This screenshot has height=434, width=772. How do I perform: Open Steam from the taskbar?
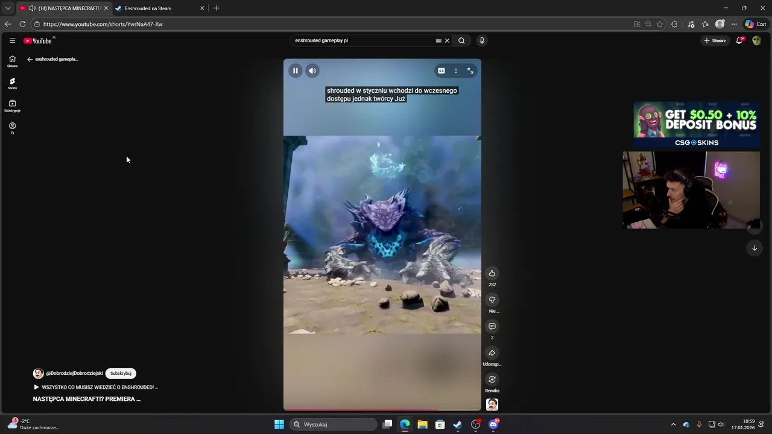[458, 424]
